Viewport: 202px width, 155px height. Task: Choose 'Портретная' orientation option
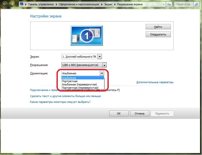coord(83,81)
